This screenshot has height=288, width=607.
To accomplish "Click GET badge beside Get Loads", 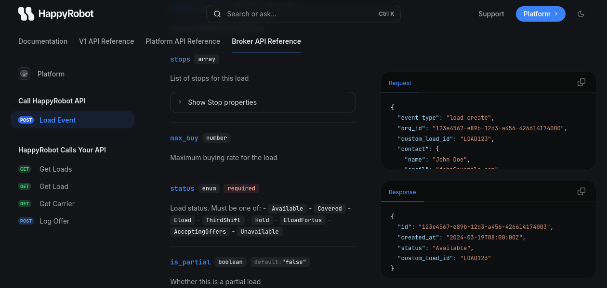I will tap(25, 169).
